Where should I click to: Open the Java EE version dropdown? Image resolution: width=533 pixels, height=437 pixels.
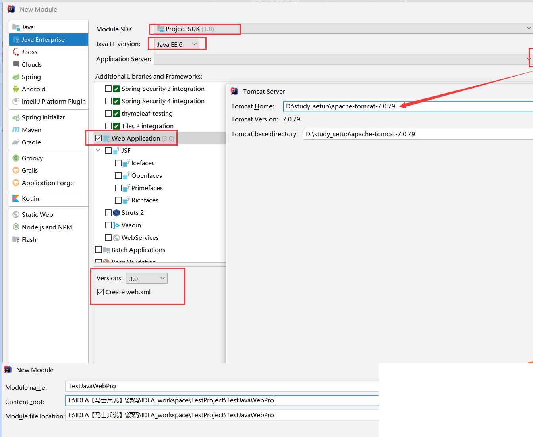pyautogui.click(x=177, y=44)
